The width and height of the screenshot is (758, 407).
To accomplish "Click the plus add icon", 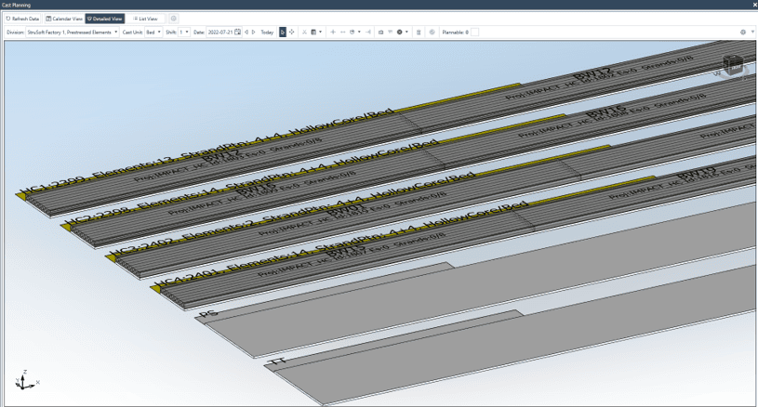I will pos(333,33).
